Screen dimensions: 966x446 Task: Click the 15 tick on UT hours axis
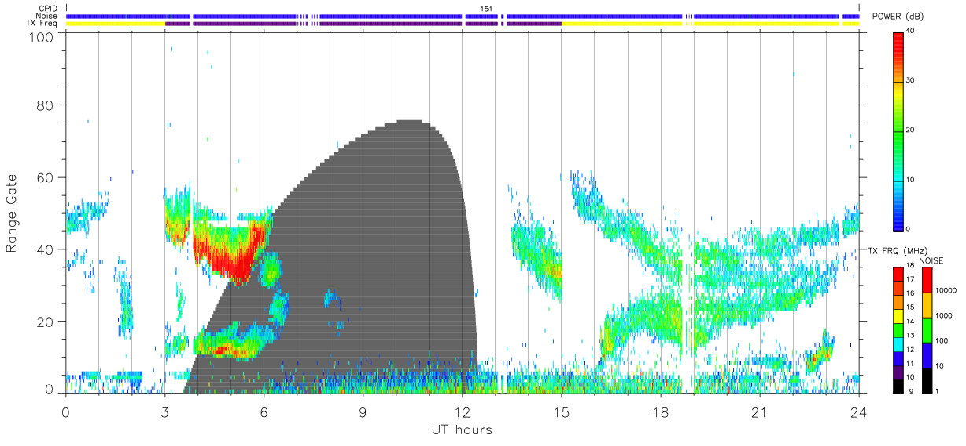click(562, 412)
